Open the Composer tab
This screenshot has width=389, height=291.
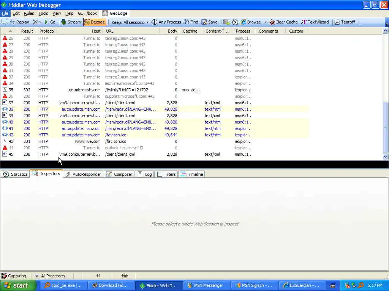pyautogui.click(x=119, y=174)
